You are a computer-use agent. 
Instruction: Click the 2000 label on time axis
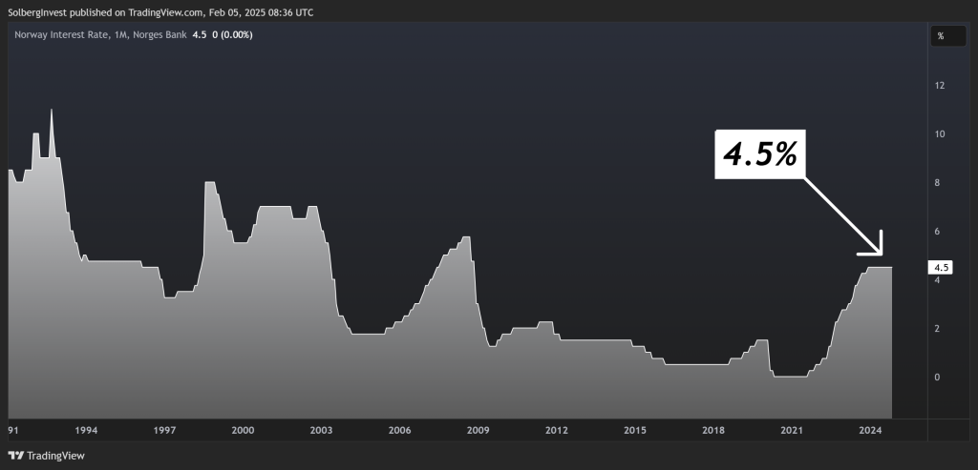243,431
